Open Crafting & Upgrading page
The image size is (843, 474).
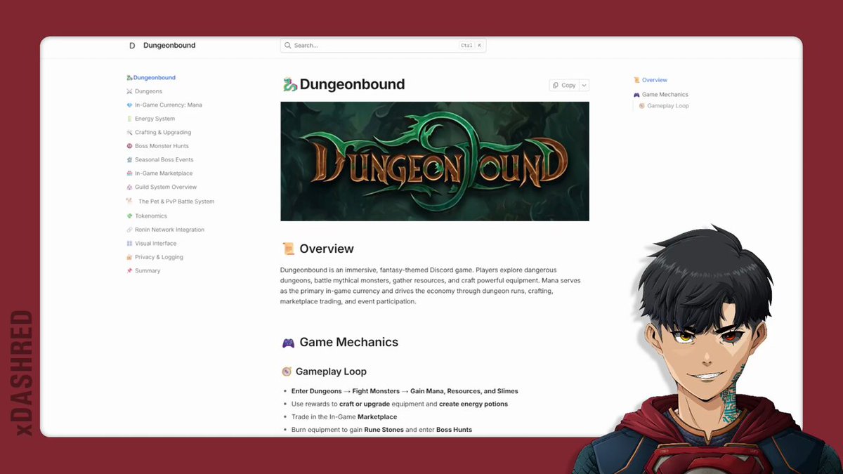click(163, 133)
